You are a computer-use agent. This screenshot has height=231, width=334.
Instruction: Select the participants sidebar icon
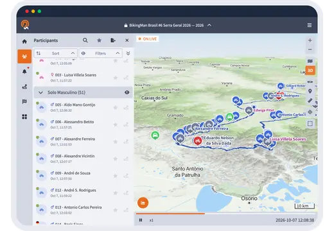coord(24,56)
